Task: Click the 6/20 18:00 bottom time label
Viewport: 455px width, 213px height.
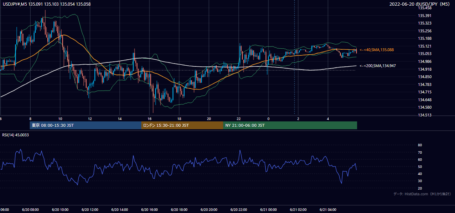Action: (179, 210)
